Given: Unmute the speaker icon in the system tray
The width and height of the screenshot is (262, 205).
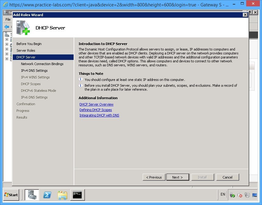Looking at the screenshot, I should [240, 195].
